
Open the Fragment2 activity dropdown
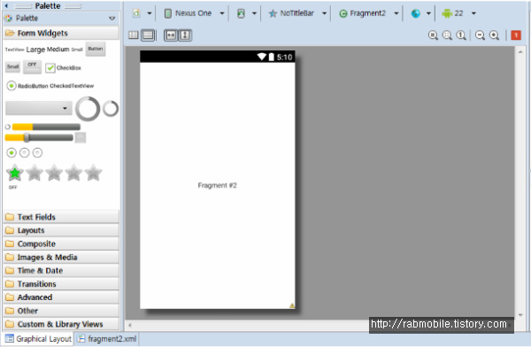click(x=396, y=13)
